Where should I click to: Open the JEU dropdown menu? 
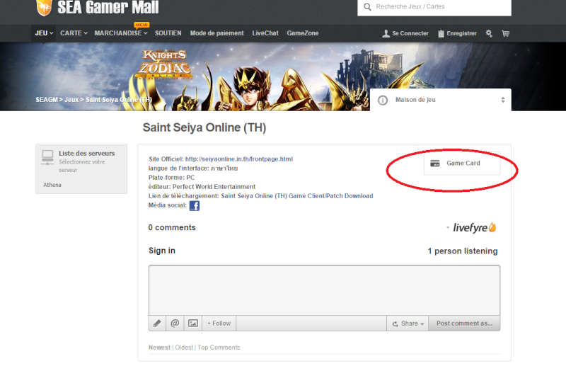tap(44, 33)
